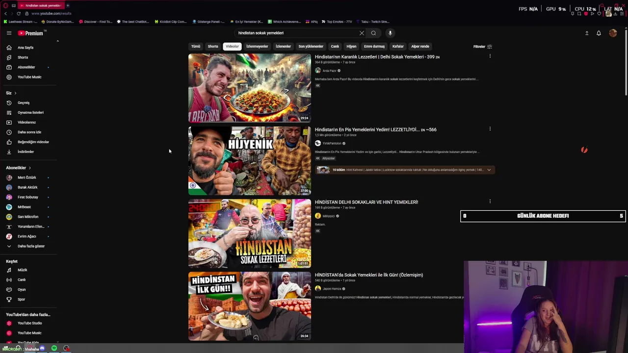
Task: Open Filtreler filter options
Action: point(482,47)
